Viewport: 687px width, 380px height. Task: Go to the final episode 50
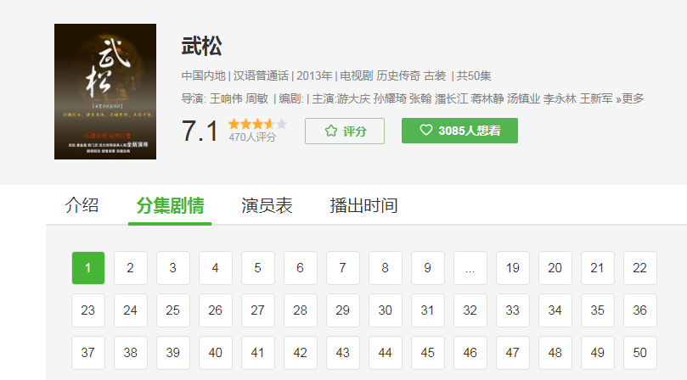coord(640,353)
